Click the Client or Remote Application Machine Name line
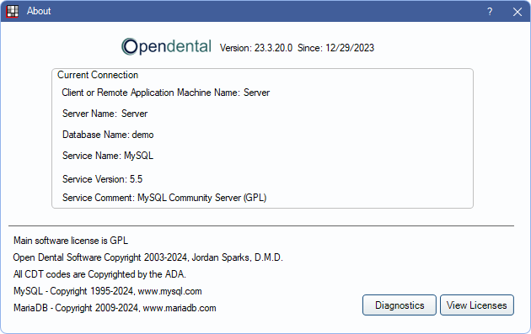This screenshot has width=531, height=334. click(x=165, y=93)
